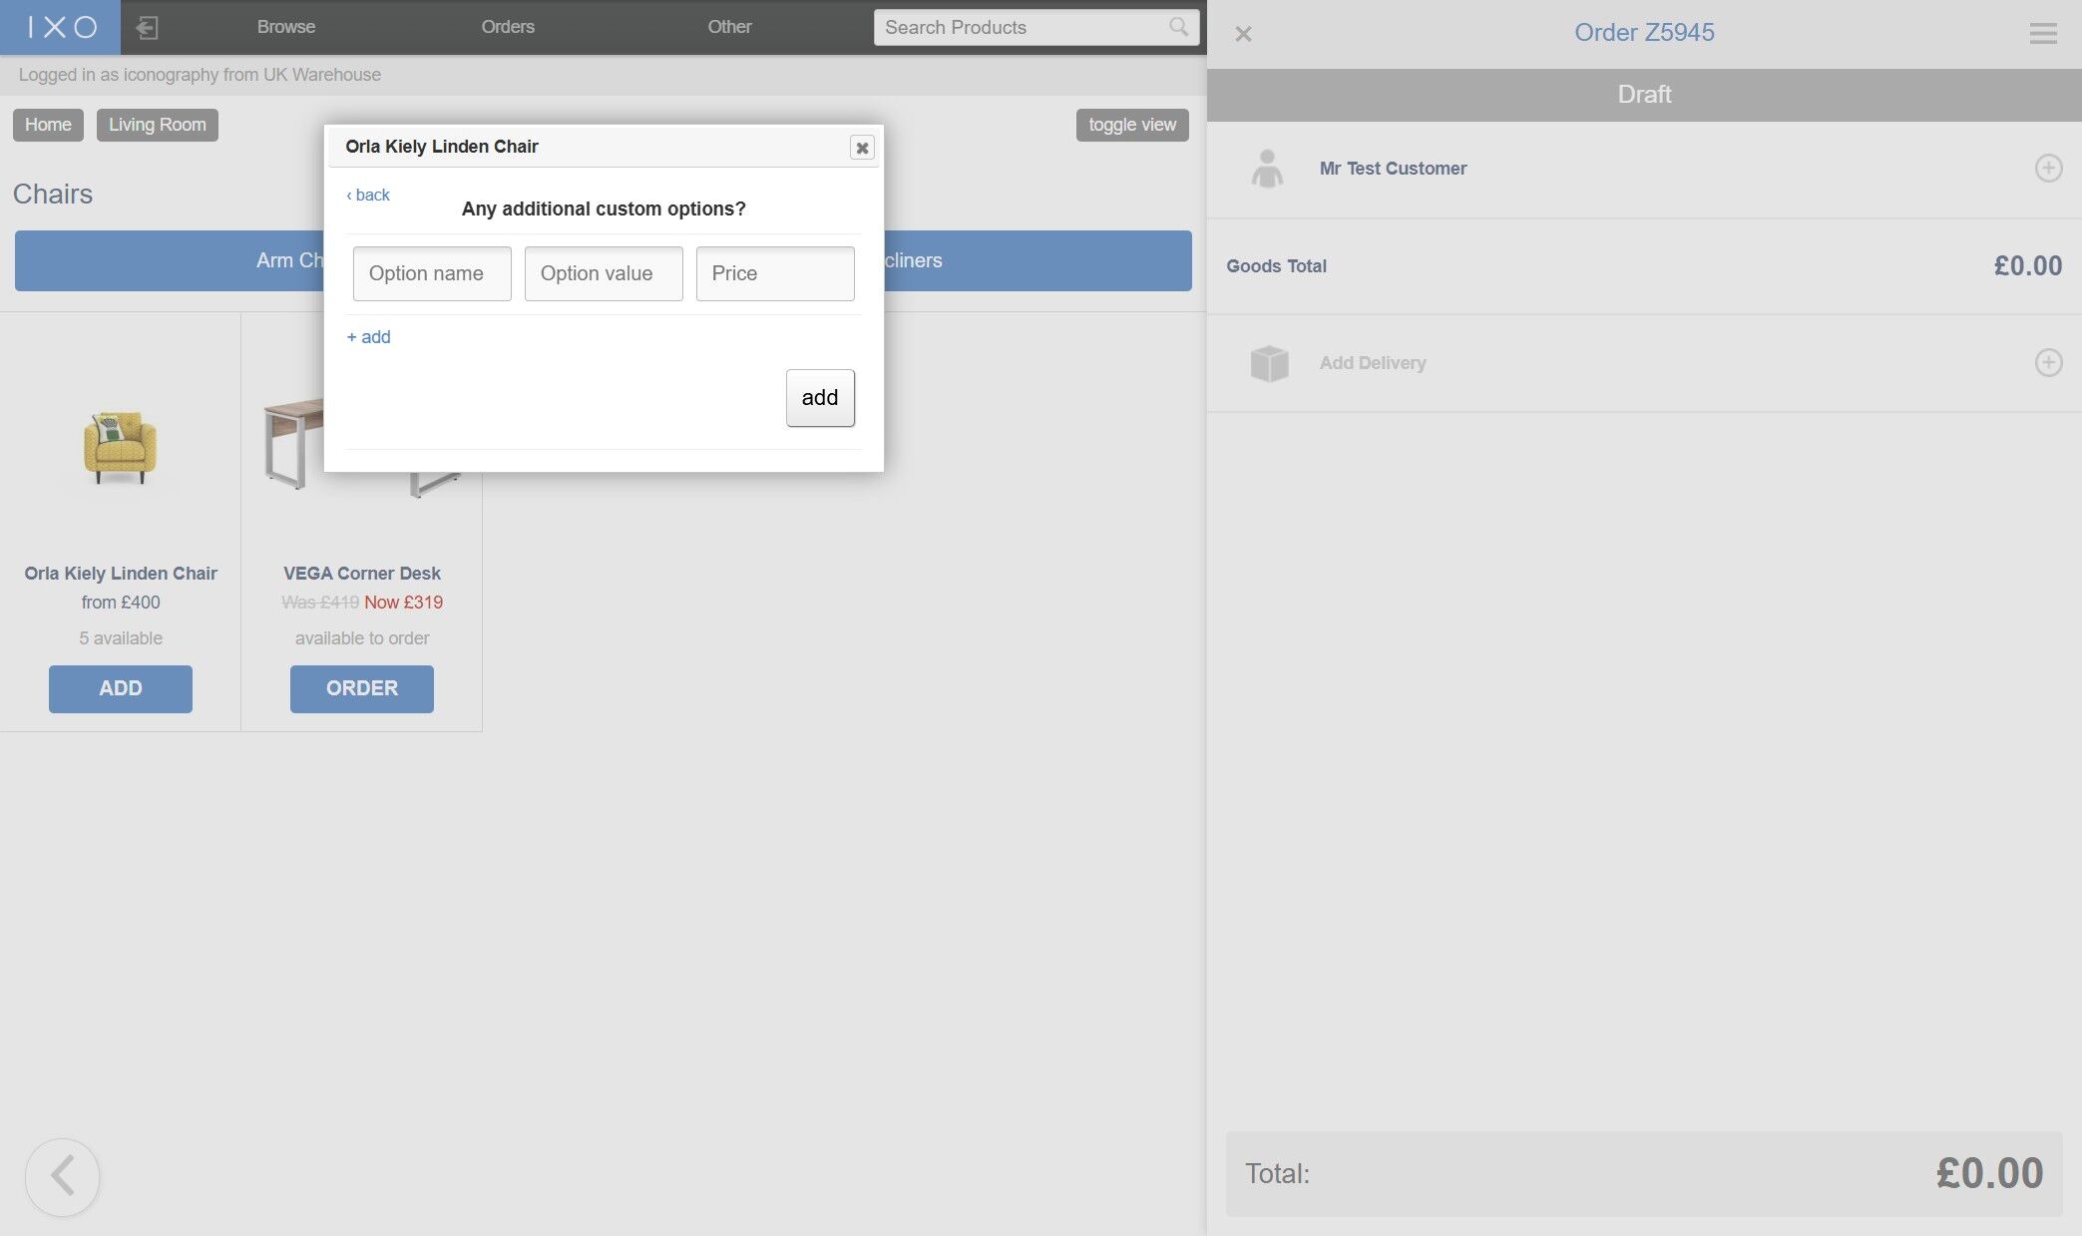This screenshot has height=1236, width=2082.
Task: Click the delivery box icon
Action: (x=1269, y=363)
